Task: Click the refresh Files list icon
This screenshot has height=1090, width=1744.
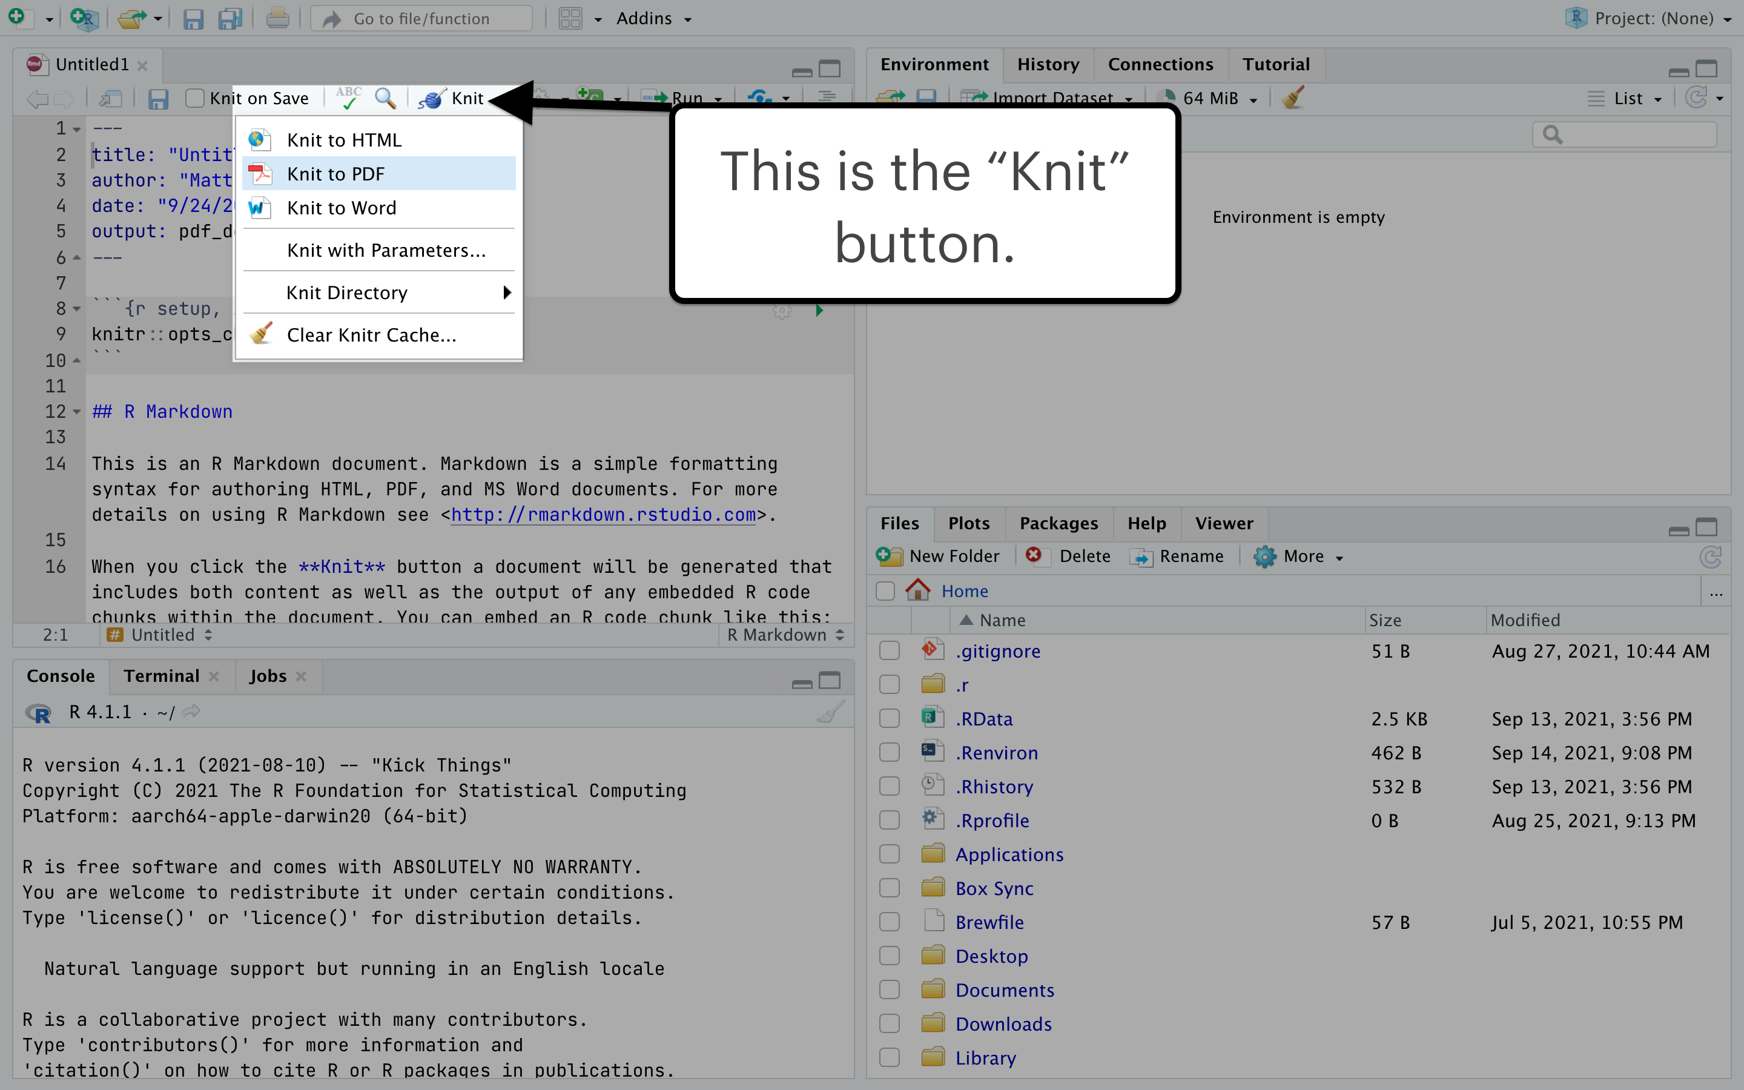Action: (x=1711, y=557)
